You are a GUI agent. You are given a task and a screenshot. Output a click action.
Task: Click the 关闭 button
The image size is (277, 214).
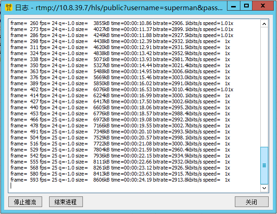(x=252, y=202)
